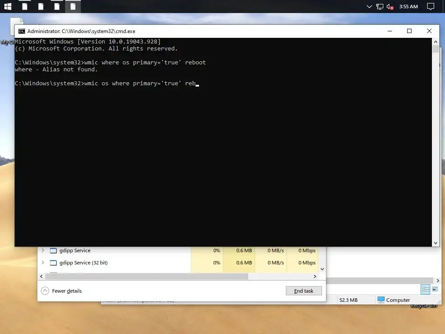The width and height of the screenshot is (445, 334).
Task: Click the gdipp Service (32 bit) icon
Action: [53, 263]
